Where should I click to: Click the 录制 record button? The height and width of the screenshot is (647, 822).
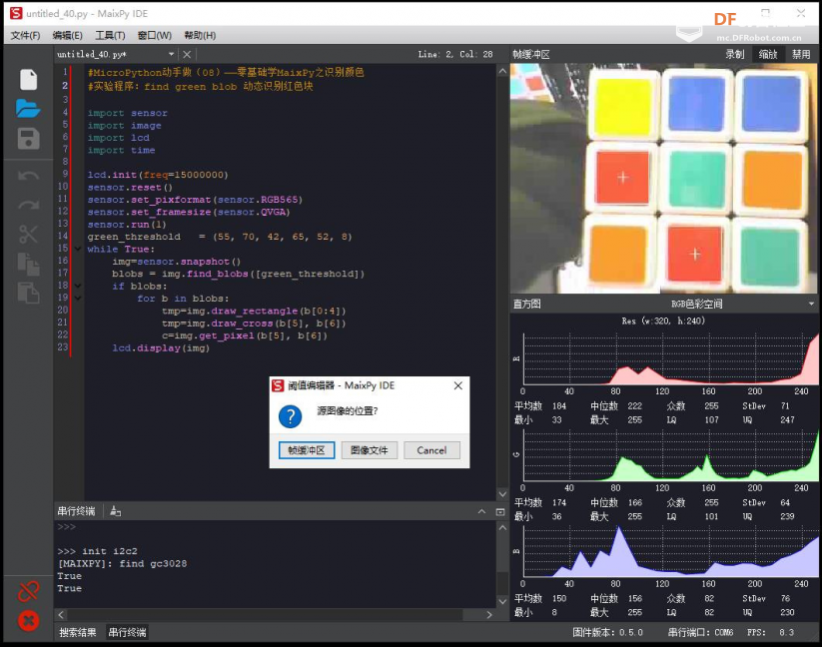[x=734, y=54]
